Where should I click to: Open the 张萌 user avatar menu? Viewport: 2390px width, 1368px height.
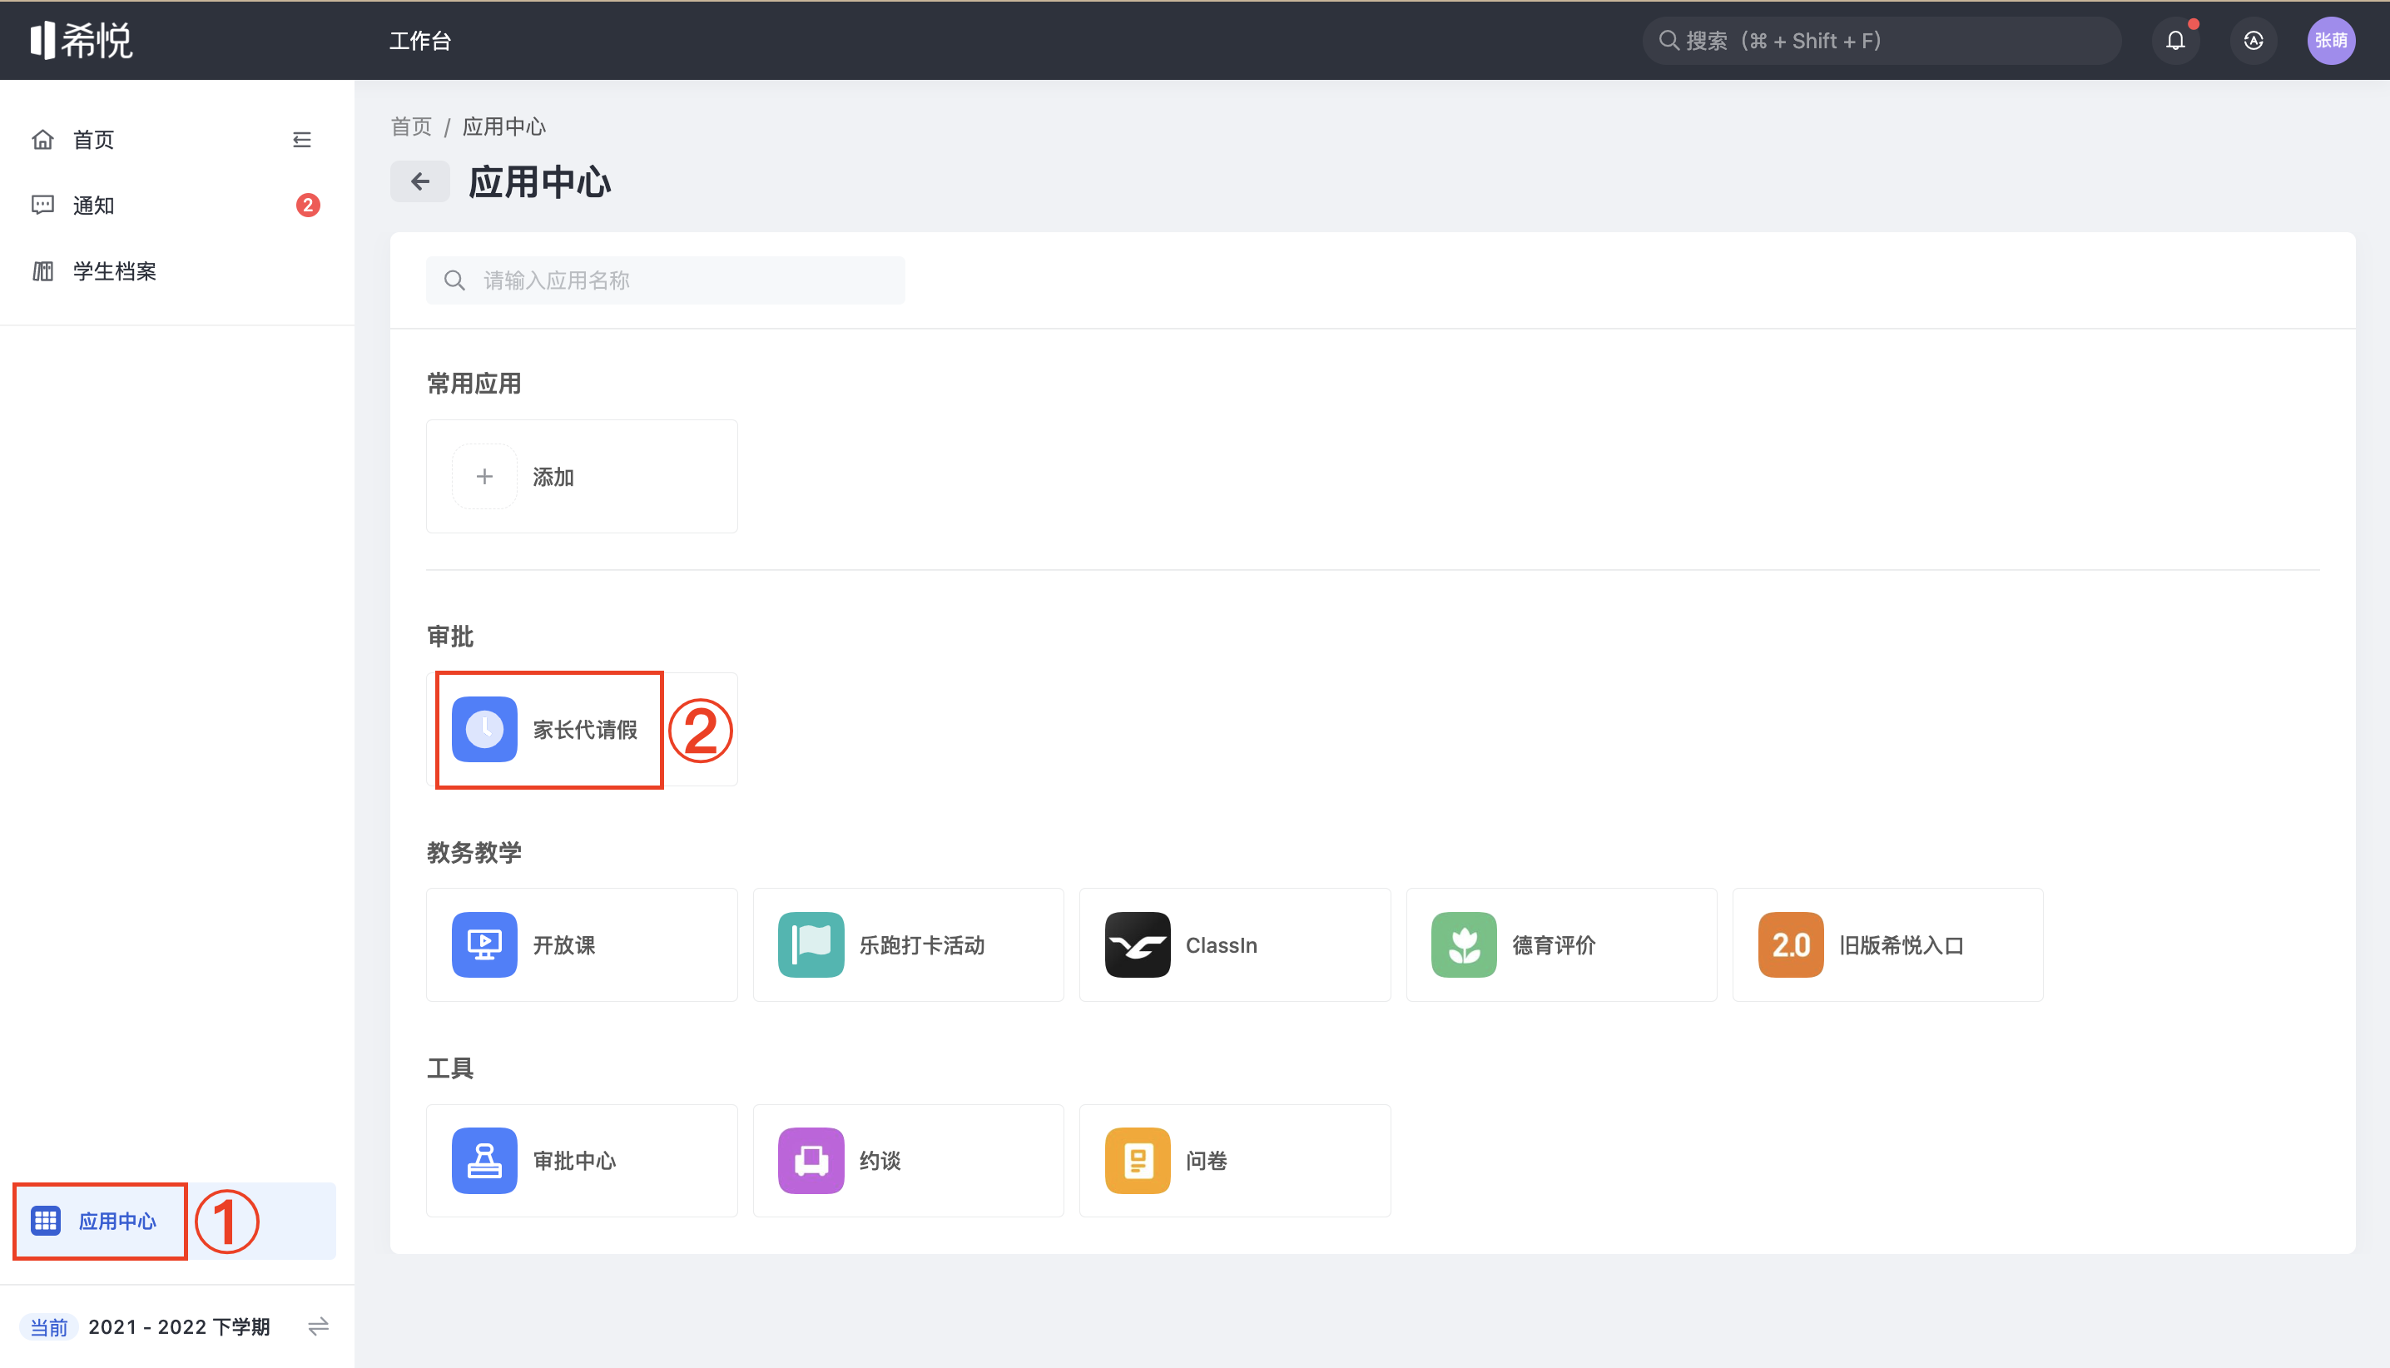click(2331, 41)
